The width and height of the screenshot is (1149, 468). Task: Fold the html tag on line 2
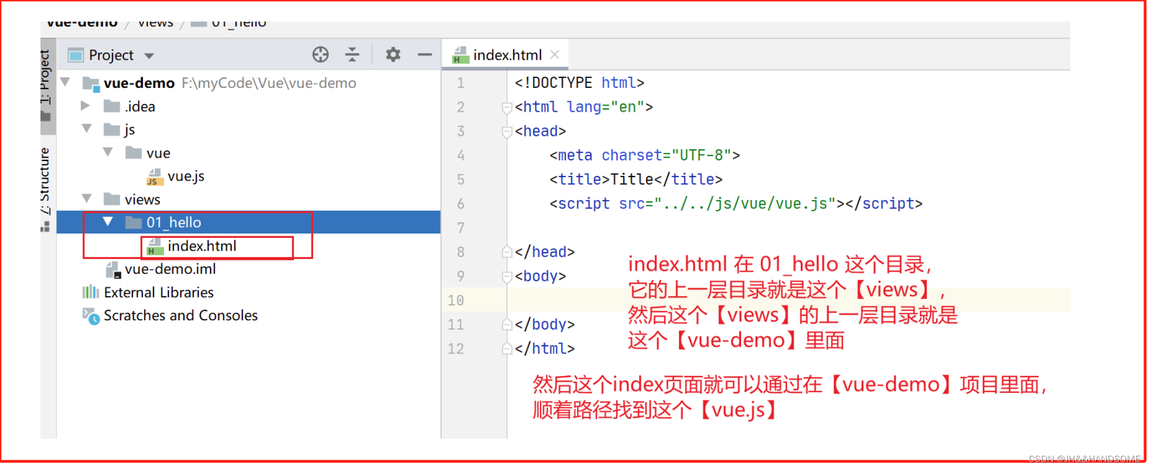(x=506, y=107)
